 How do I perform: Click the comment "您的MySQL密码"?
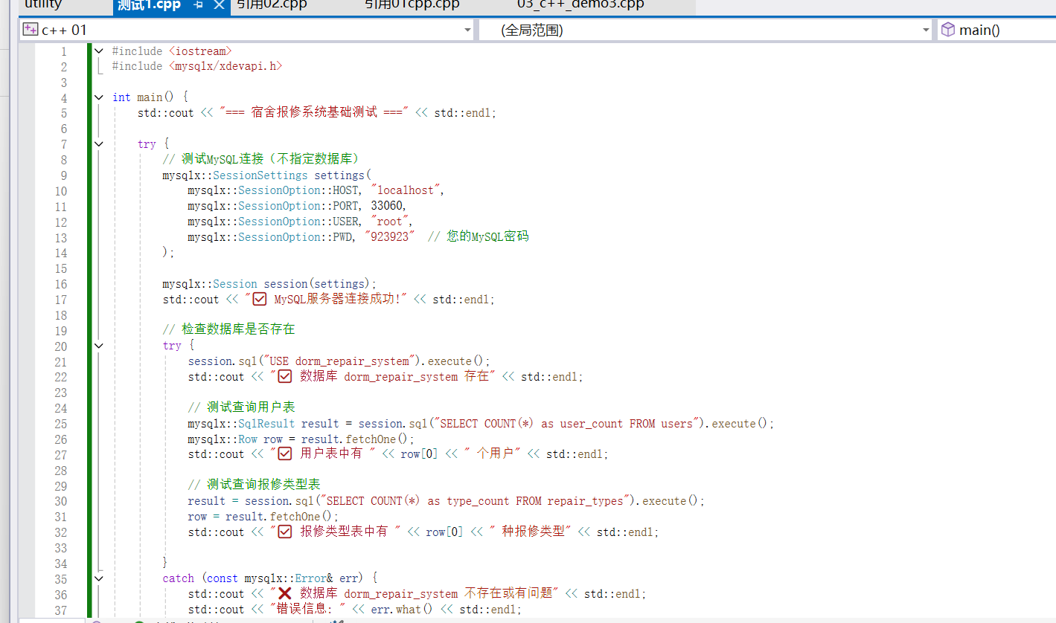[487, 237]
